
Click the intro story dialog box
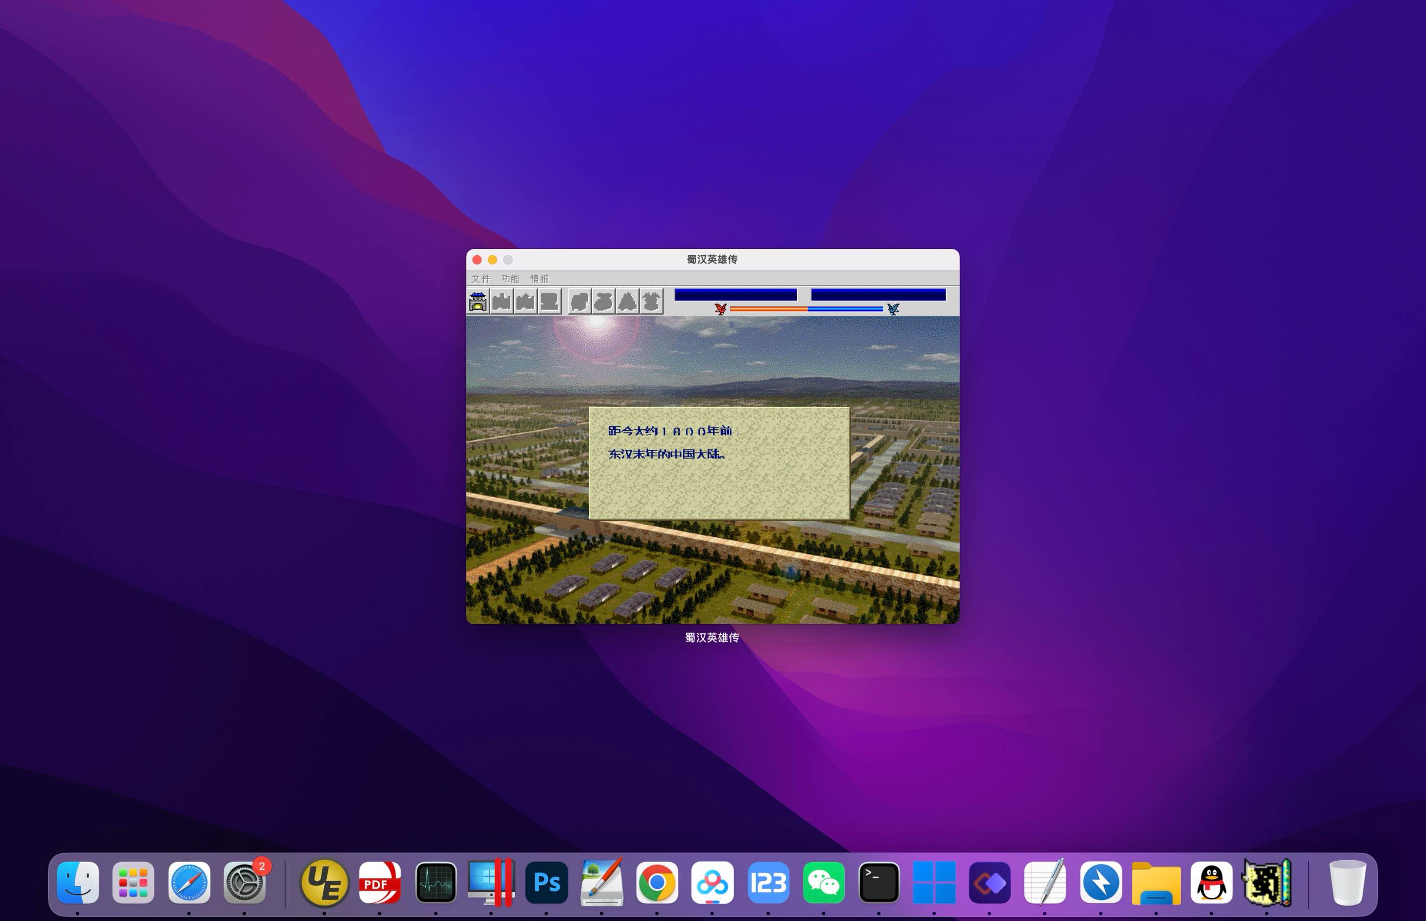coord(719,463)
